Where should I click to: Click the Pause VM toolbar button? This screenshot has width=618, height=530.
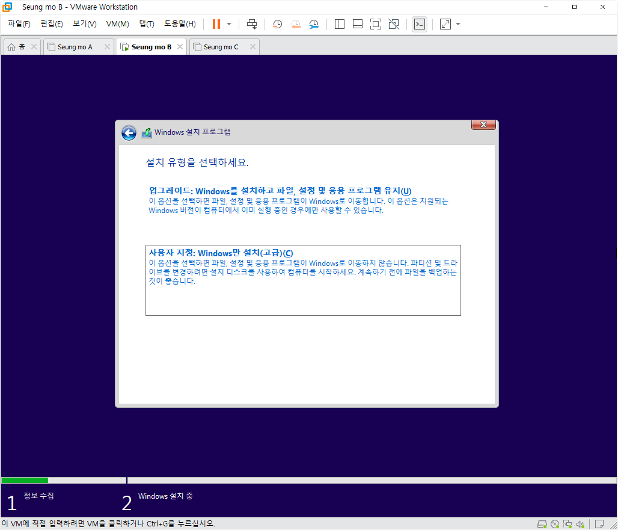(x=216, y=24)
